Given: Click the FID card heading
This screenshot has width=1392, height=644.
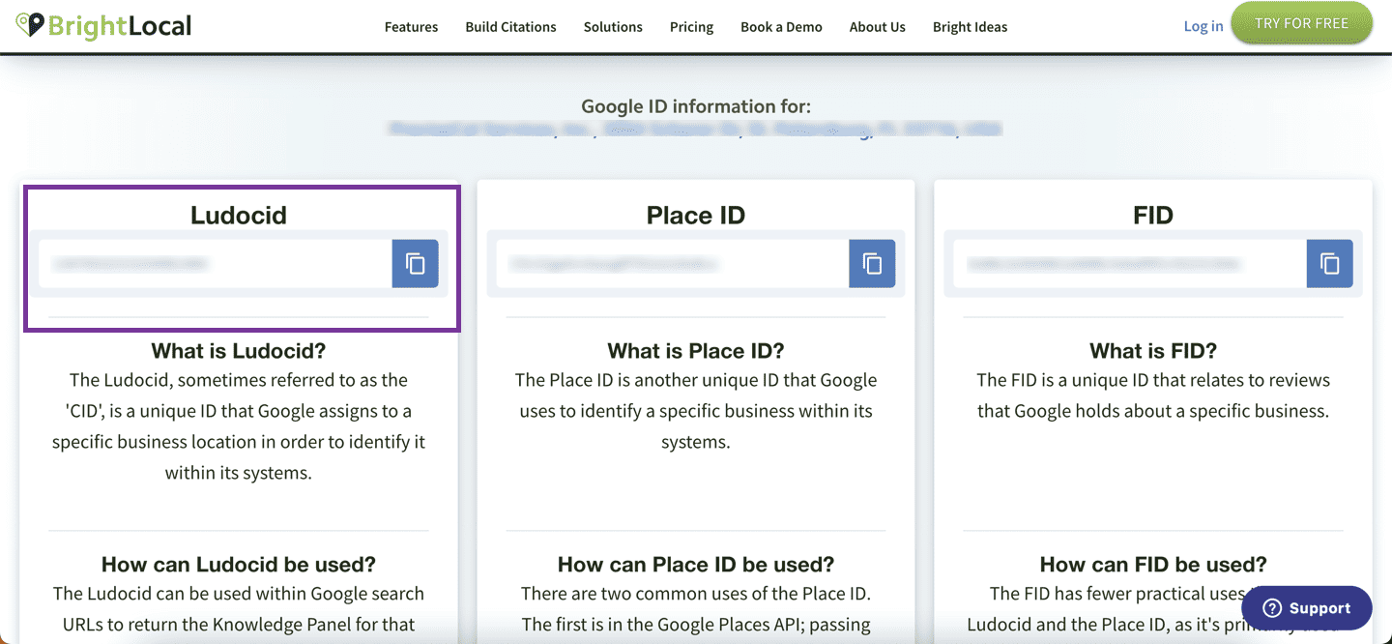Looking at the screenshot, I should (1153, 215).
